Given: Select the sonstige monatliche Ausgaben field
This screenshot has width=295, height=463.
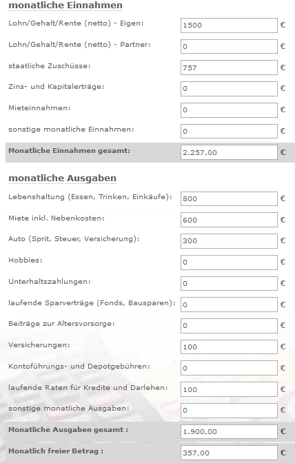Looking at the screenshot, I should click(x=229, y=411).
